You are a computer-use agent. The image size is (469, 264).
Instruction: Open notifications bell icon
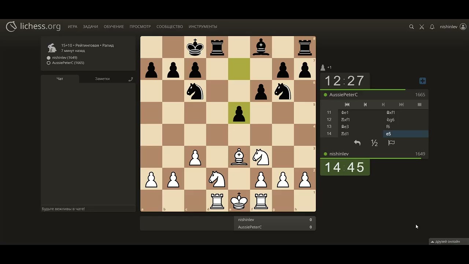click(432, 27)
